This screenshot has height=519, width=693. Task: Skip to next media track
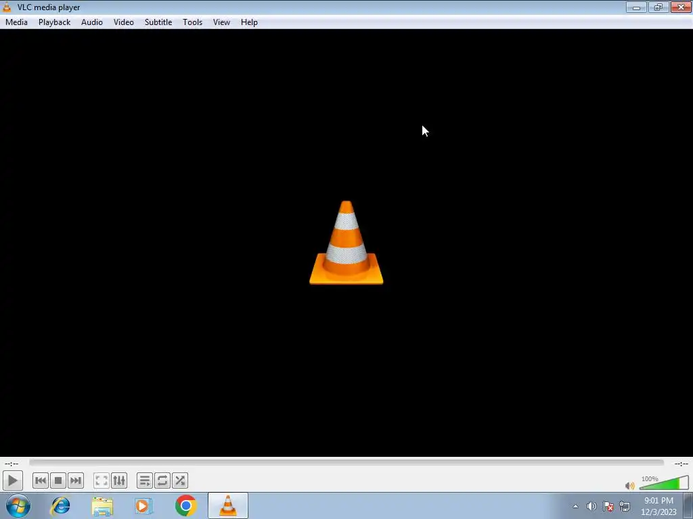tap(76, 480)
